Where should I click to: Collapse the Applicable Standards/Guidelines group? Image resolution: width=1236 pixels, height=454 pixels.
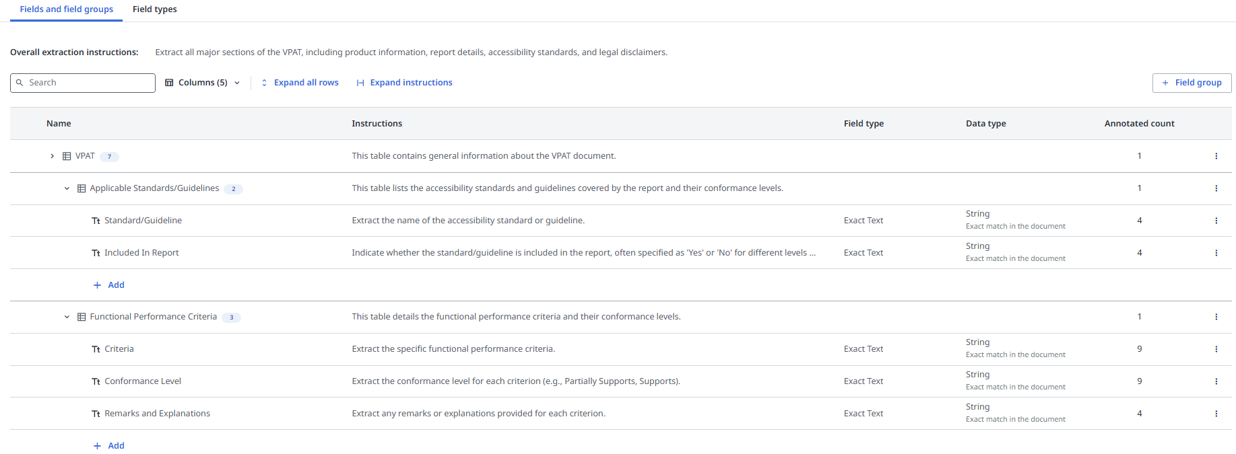click(67, 188)
